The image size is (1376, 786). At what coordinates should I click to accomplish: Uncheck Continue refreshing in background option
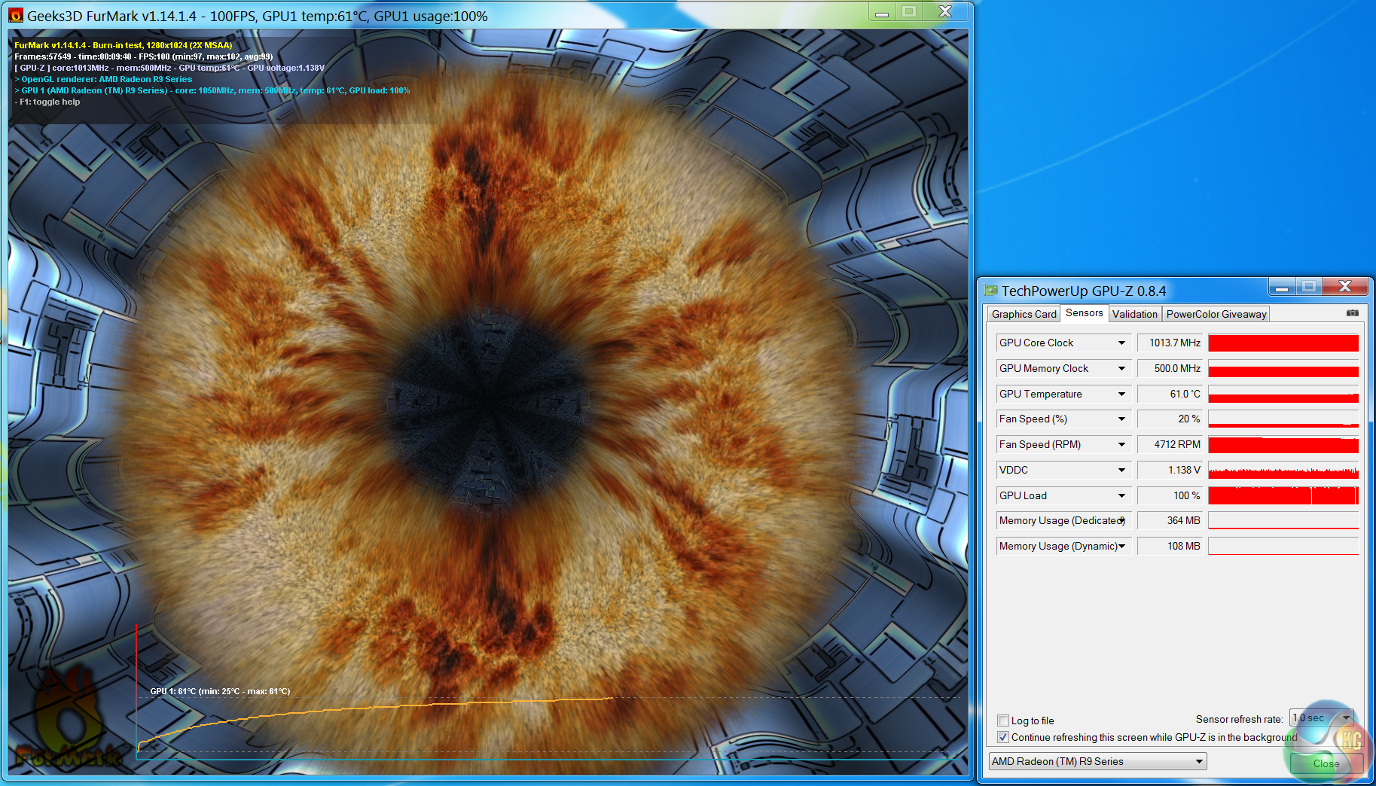(1003, 737)
